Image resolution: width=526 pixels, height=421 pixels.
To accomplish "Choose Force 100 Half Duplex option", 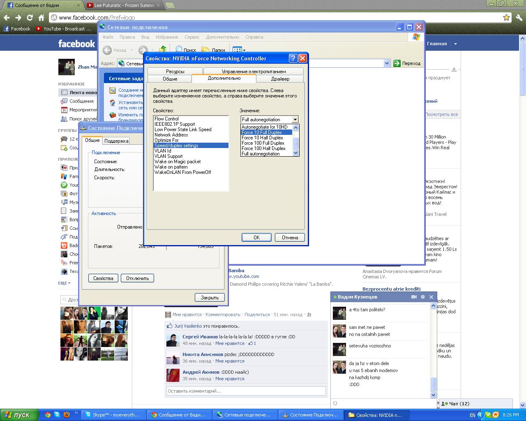I will pyautogui.click(x=266, y=148).
